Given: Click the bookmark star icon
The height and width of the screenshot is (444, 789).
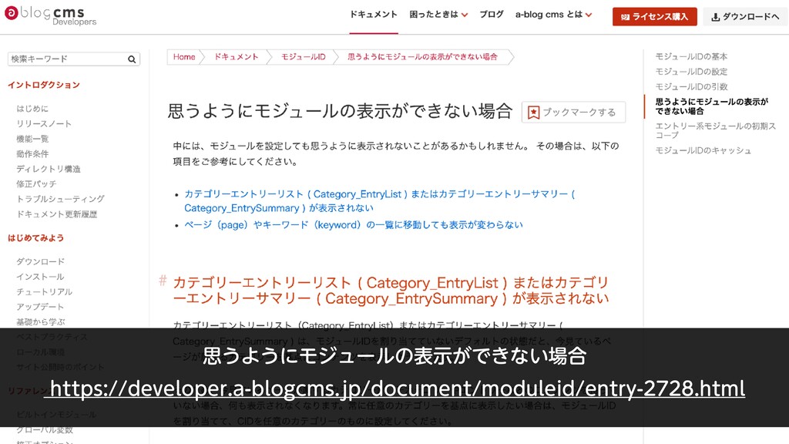Looking at the screenshot, I should click(533, 113).
